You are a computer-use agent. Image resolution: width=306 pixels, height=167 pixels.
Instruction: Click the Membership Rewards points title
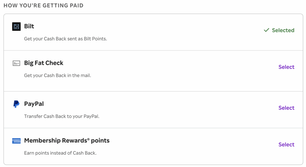click(x=67, y=140)
